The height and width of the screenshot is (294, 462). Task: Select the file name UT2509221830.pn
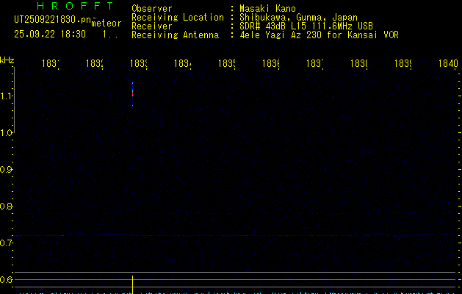53,20
